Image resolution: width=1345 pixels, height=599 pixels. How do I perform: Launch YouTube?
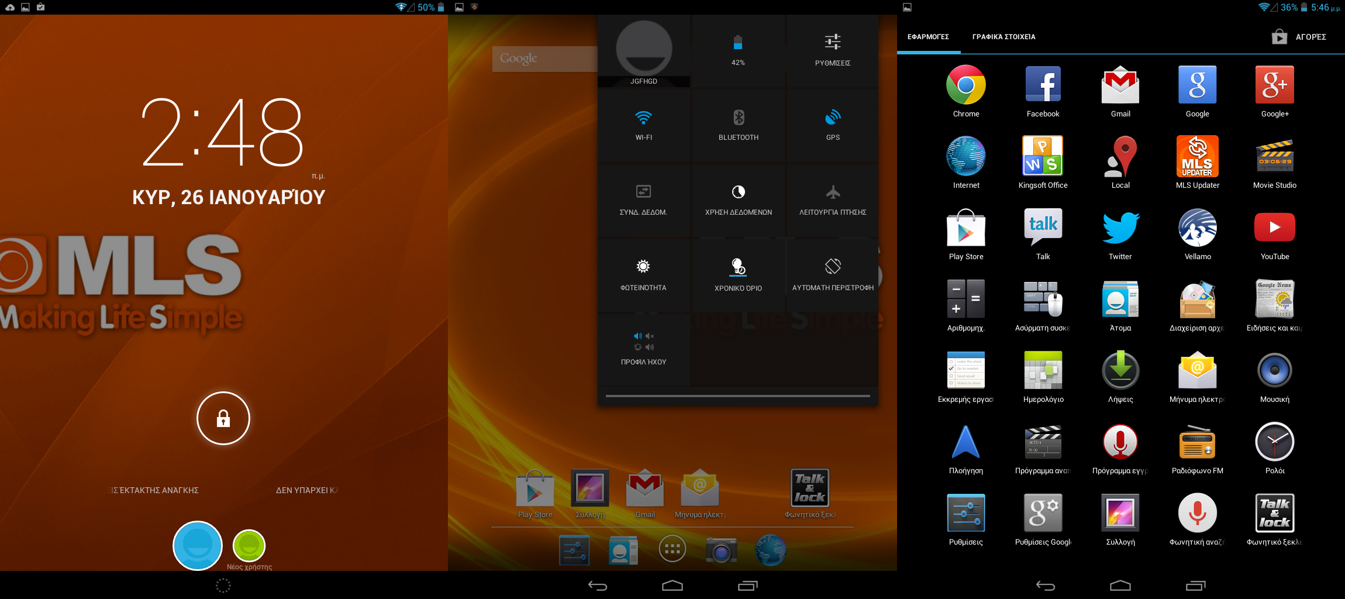1275,228
